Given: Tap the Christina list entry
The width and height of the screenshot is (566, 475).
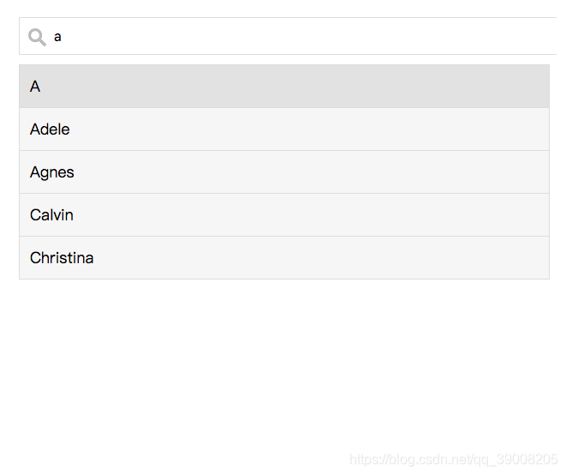Looking at the screenshot, I should pyautogui.click(x=284, y=258).
